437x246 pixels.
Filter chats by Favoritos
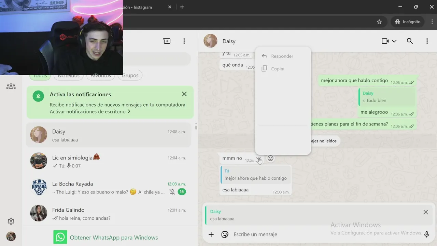[x=100, y=76]
